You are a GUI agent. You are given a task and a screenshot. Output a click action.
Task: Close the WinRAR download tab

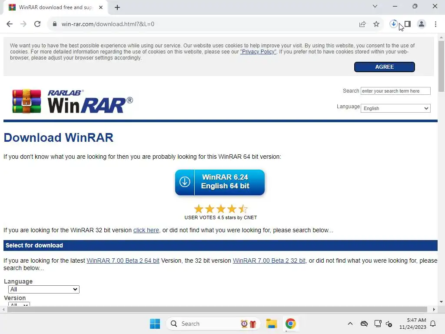pyautogui.click(x=101, y=7)
